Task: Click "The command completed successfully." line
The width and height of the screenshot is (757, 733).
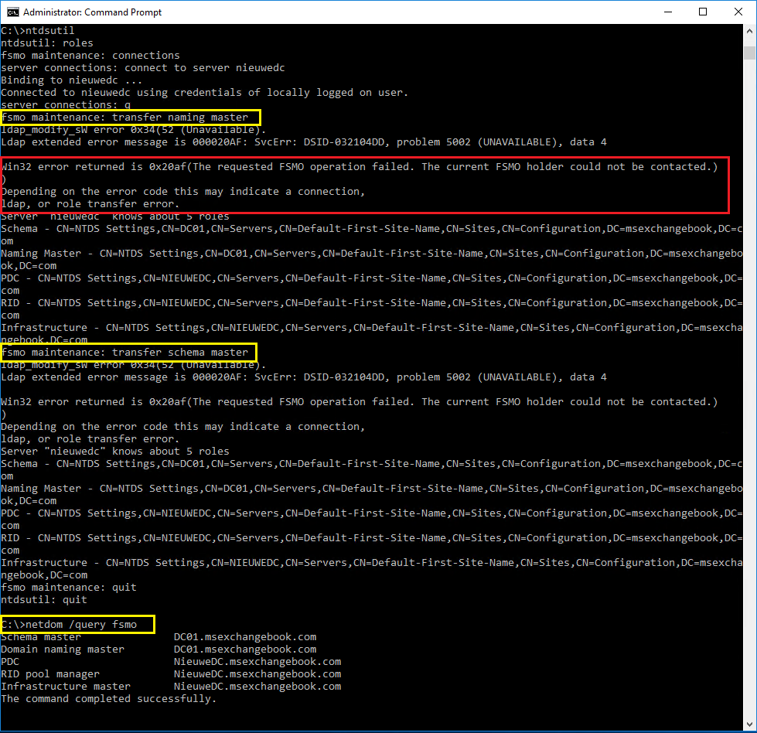Action: click(x=108, y=699)
